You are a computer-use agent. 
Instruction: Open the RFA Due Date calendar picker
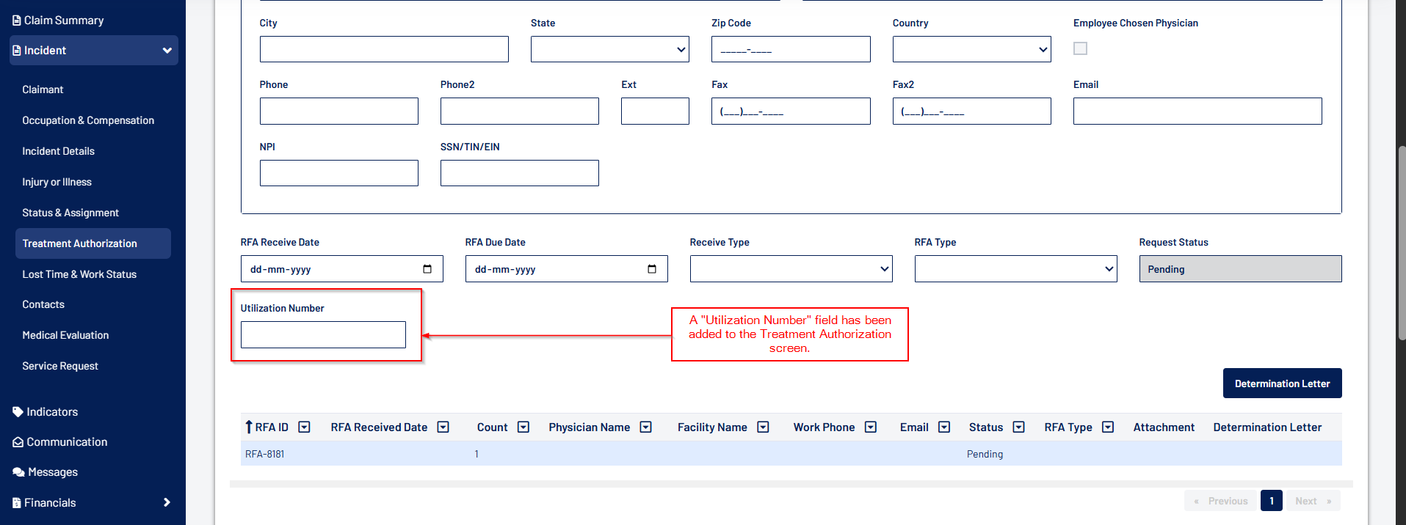(651, 269)
